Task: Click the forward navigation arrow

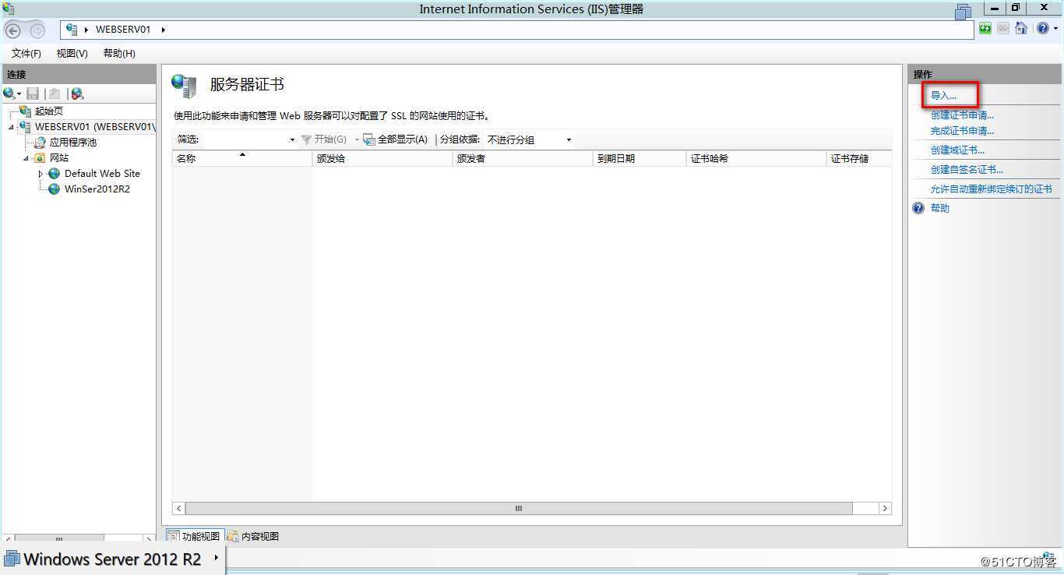Action: click(x=37, y=30)
